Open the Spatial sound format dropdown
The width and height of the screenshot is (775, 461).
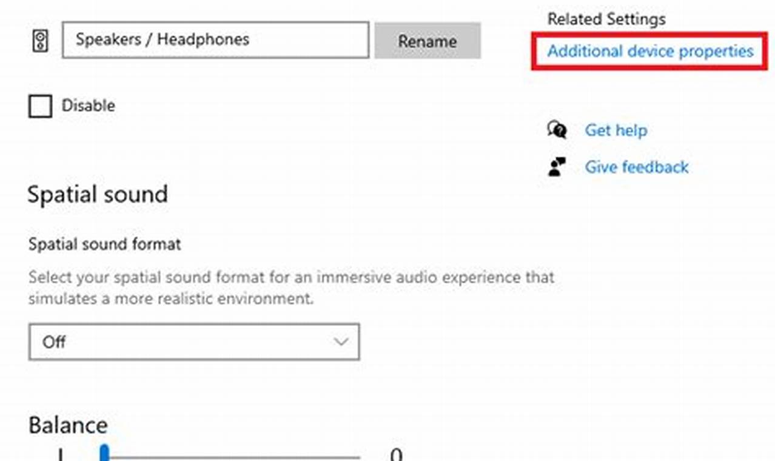(193, 342)
